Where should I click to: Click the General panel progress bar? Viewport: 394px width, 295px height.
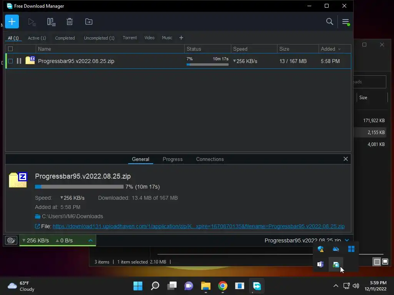click(x=79, y=187)
